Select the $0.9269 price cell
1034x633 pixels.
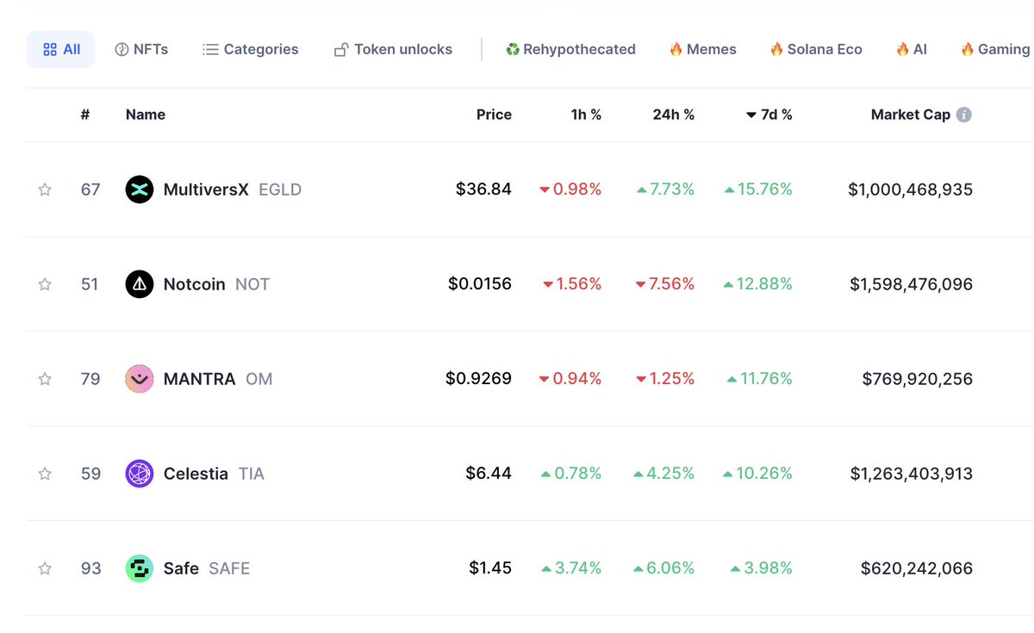[478, 379]
